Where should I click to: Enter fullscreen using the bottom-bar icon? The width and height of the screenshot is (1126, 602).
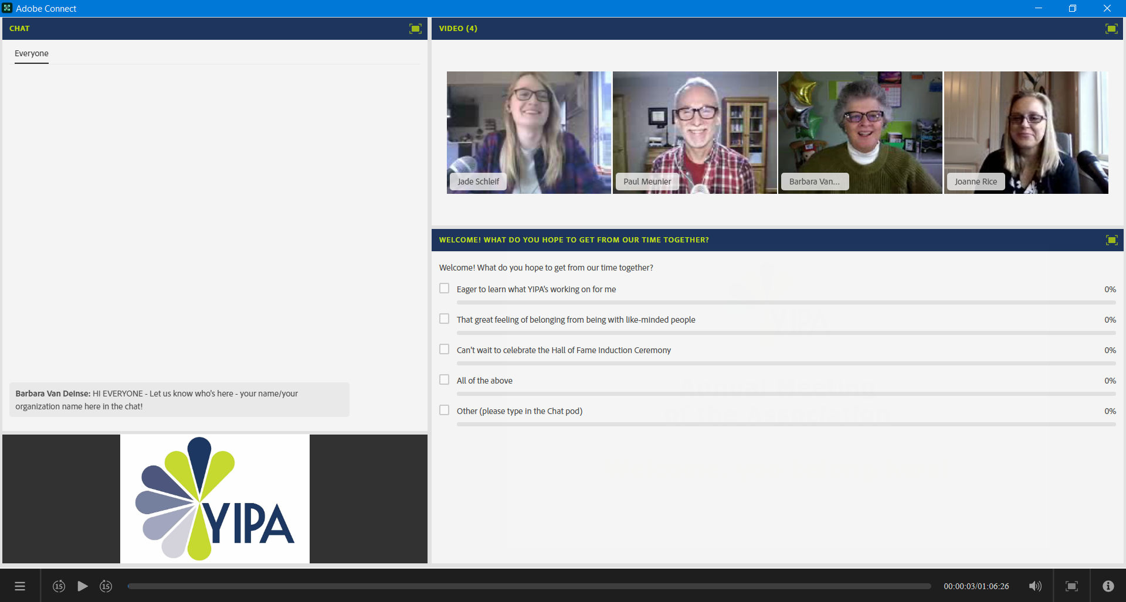1071,586
